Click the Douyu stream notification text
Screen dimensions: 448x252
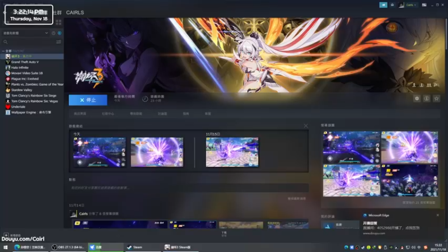[391, 228]
